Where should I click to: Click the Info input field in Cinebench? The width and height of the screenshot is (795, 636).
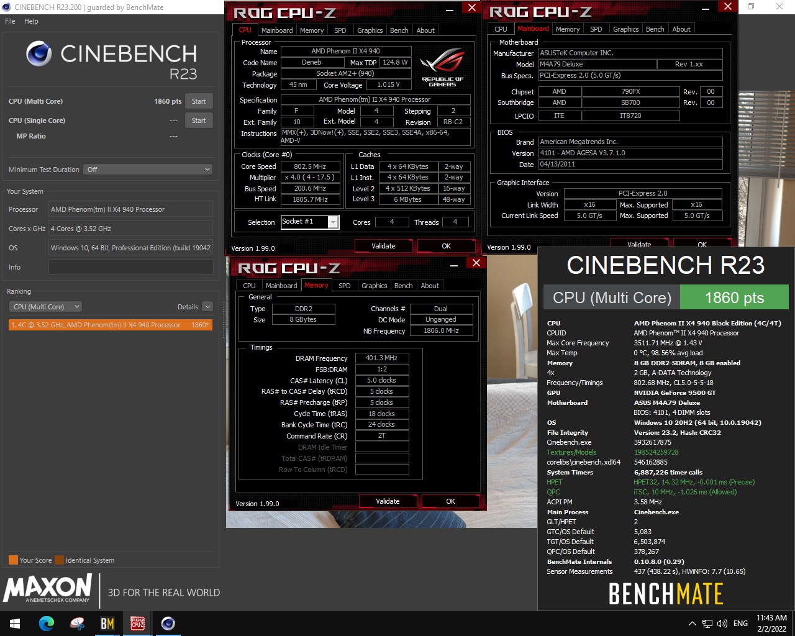pyautogui.click(x=130, y=267)
